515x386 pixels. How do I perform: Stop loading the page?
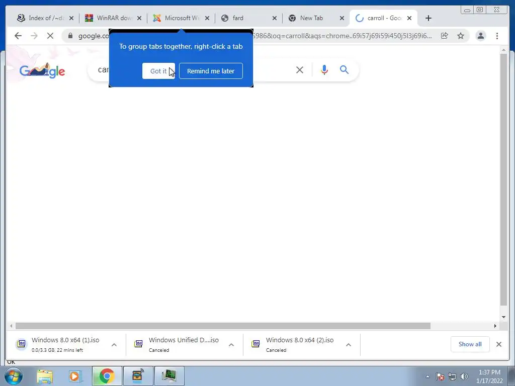(50, 36)
